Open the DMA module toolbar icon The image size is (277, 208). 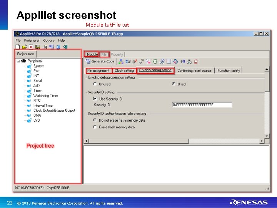click(x=189, y=61)
